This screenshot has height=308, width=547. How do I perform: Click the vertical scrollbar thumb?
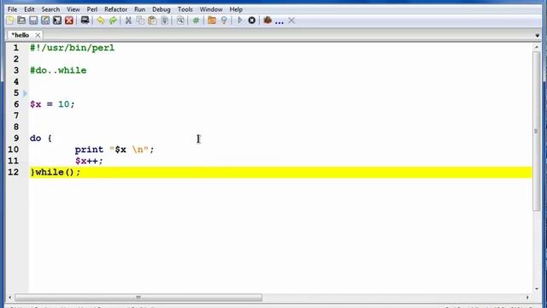click(537, 131)
